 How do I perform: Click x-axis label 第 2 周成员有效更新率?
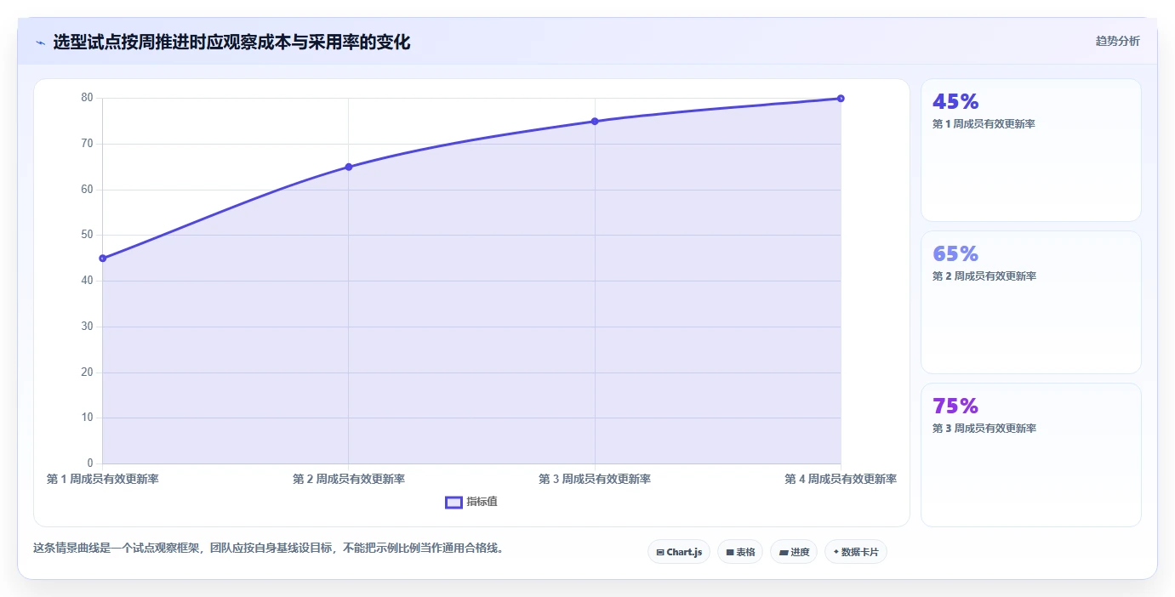pyautogui.click(x=349, y=480)
